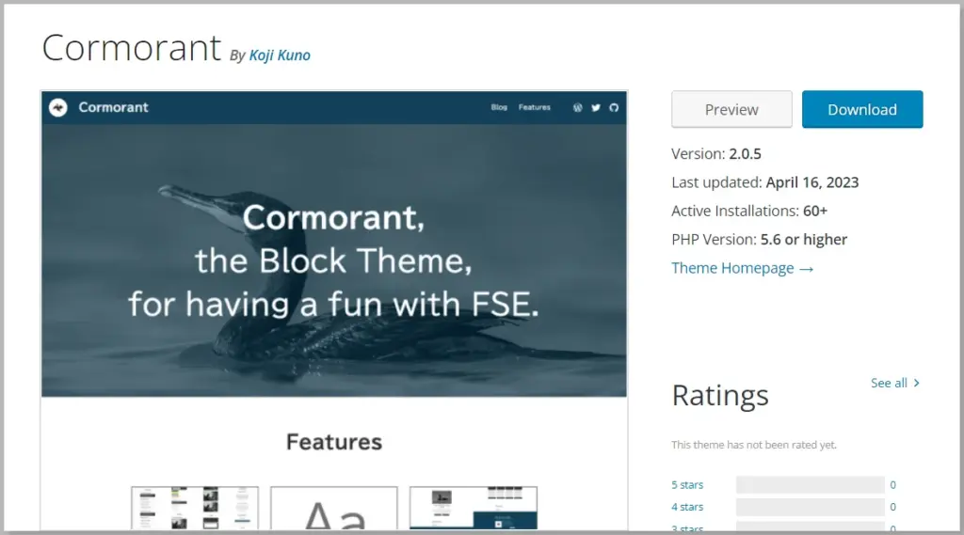Open the WordPress icon in the theme header
Viewport: 964px width, 535px height.
click(x=577, y=107)
